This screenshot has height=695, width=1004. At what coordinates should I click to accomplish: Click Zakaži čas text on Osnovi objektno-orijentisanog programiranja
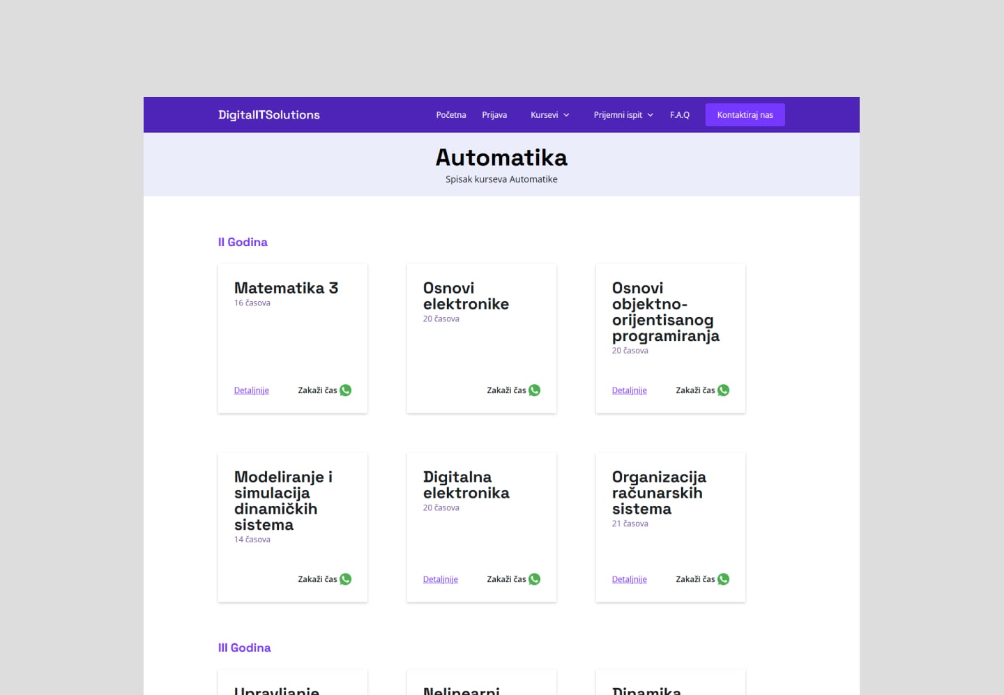point(695,390)
